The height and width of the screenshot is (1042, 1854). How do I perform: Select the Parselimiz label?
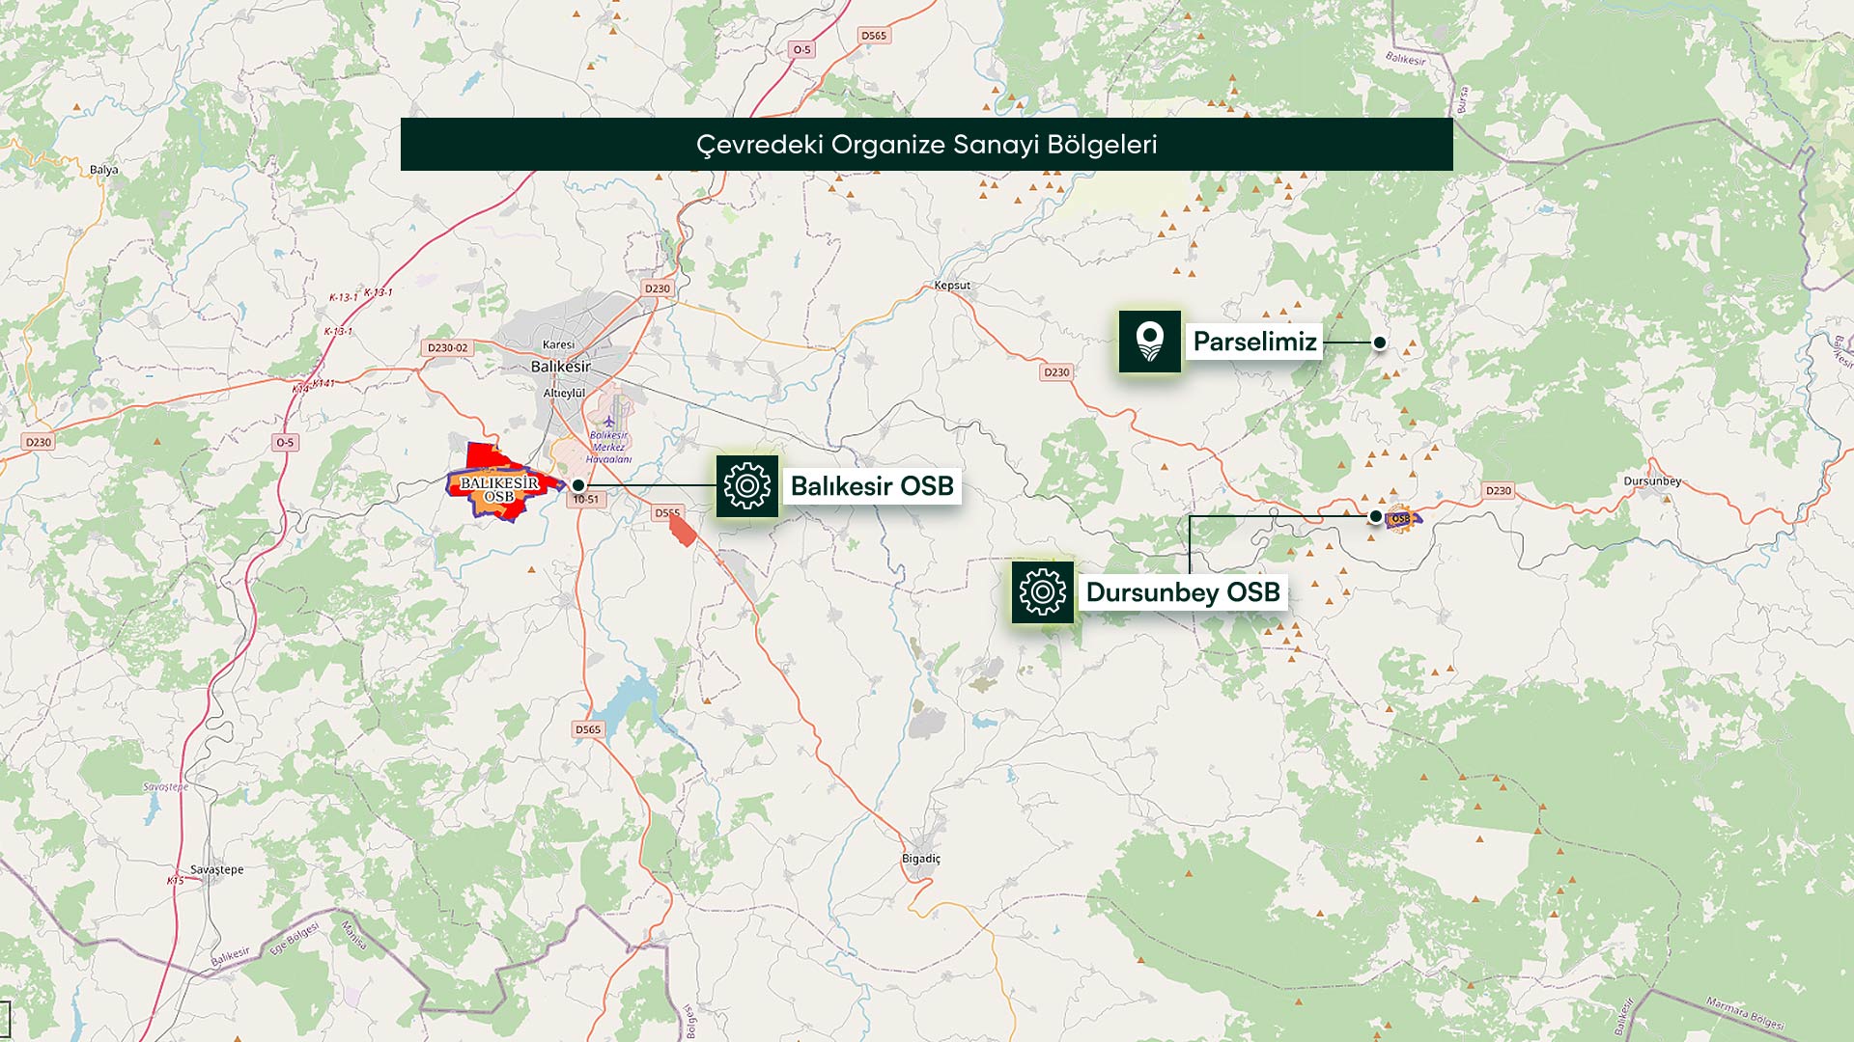pos(1254,342)
